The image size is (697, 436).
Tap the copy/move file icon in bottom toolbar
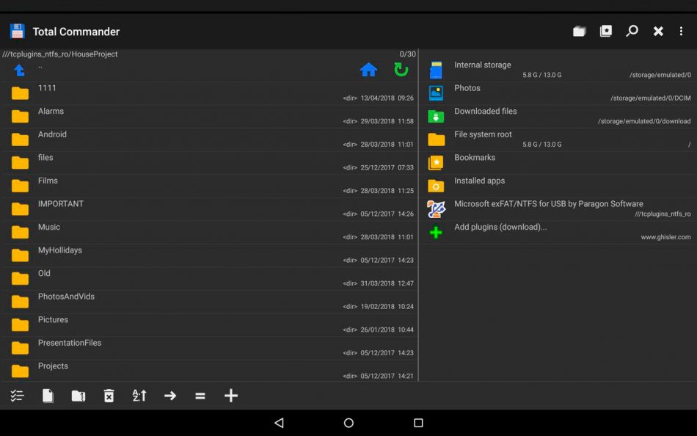click(48, 396)
